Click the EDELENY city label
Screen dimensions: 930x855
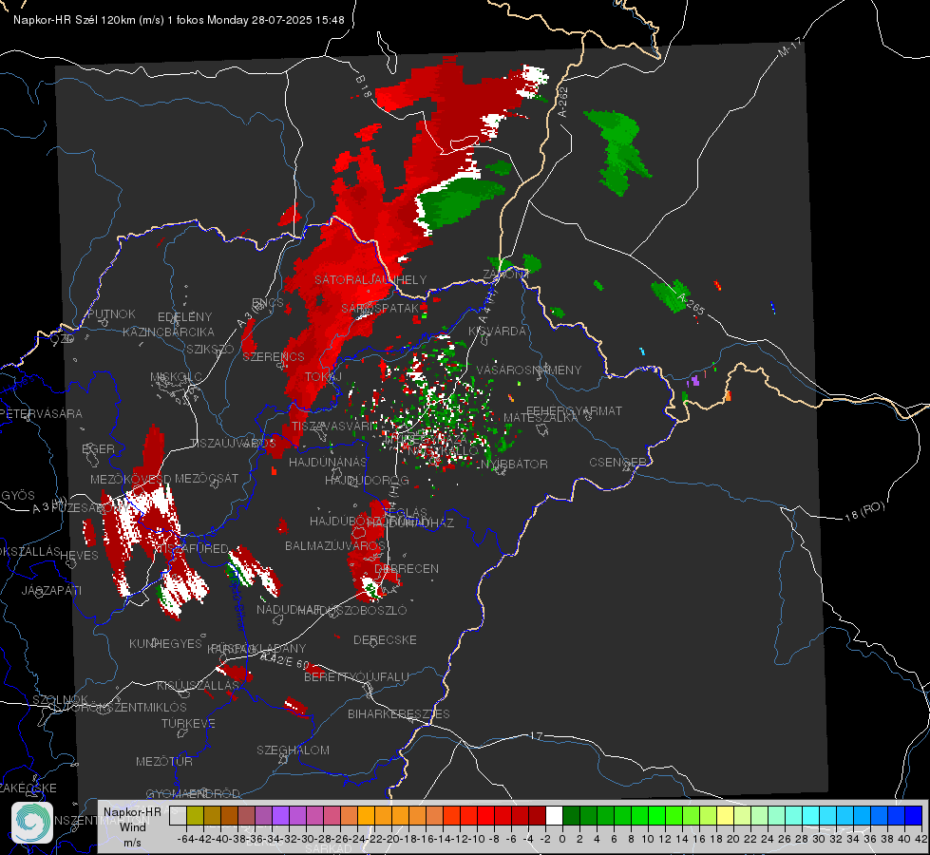point(184,317)
